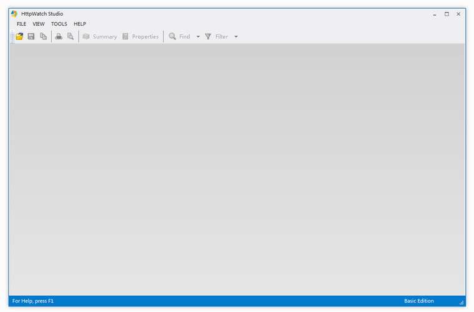
Task: Click the HttpWatch Studio app icon
Action: [14, 14]
